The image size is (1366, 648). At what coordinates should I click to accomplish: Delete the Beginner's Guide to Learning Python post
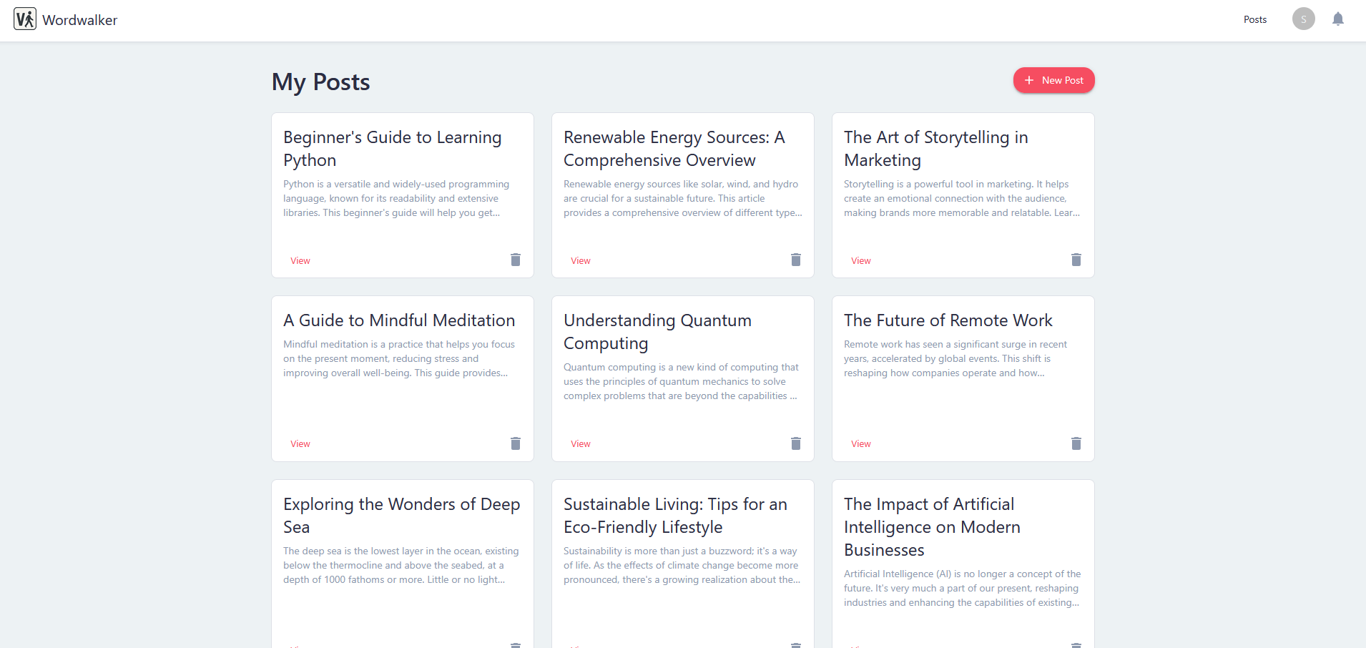516,260
